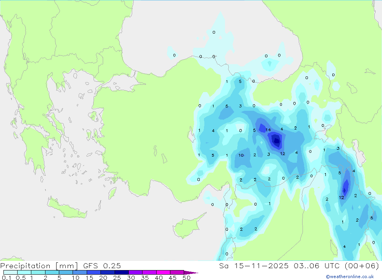Click the island of Crete on the map
This screenshot has width=382, height=280.
click(x=66, y=208)
